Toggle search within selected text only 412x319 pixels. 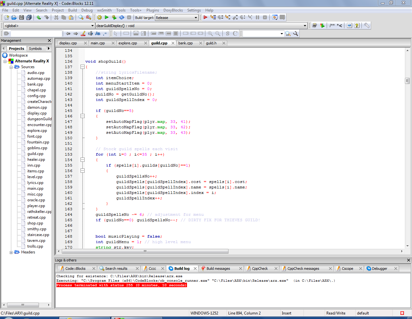pyautogui.click(x=90, y=33)
